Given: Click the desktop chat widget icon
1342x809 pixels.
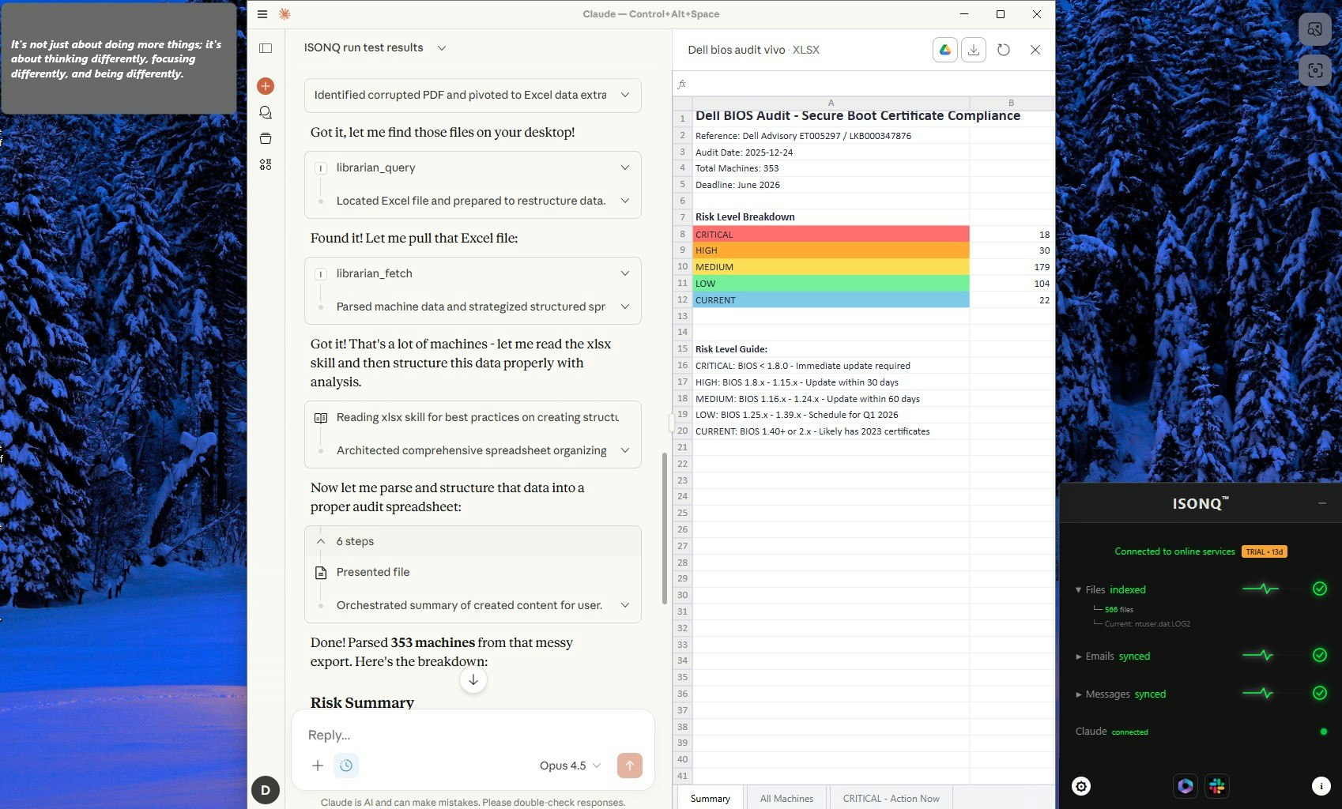Looking at the screenshot, I should click(1315, 29).
